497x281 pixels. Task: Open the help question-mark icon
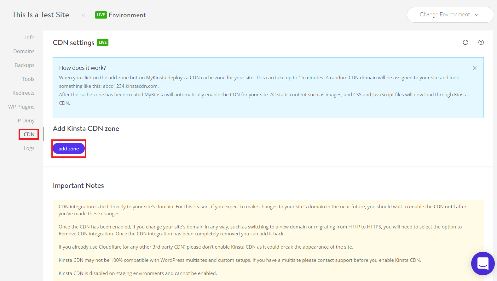tap(481, 42)
